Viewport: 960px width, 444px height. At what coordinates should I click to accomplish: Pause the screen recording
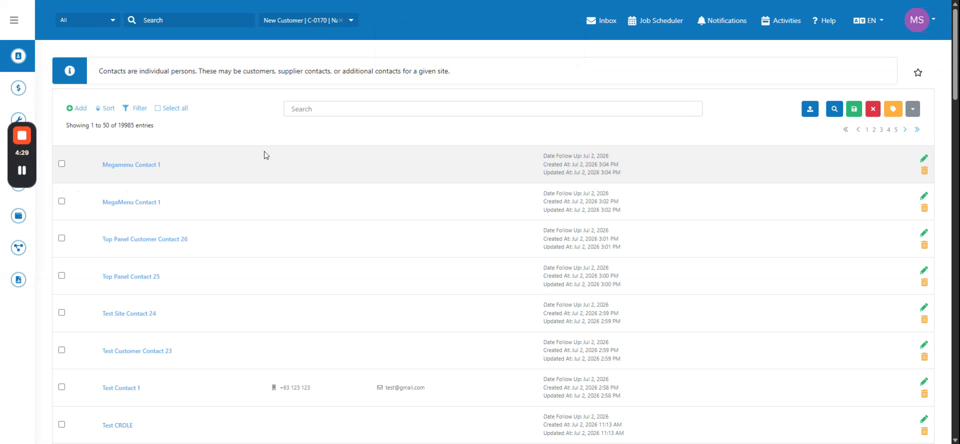pyautogui.click(x=22, y=170)
